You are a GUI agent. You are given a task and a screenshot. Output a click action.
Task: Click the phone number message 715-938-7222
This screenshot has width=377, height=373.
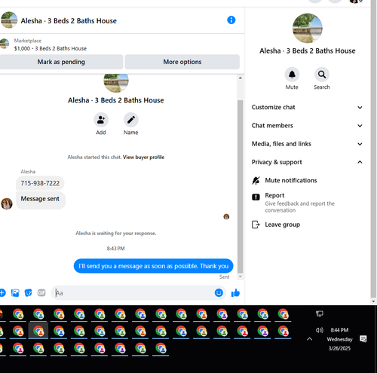click(x=40, y=183)
